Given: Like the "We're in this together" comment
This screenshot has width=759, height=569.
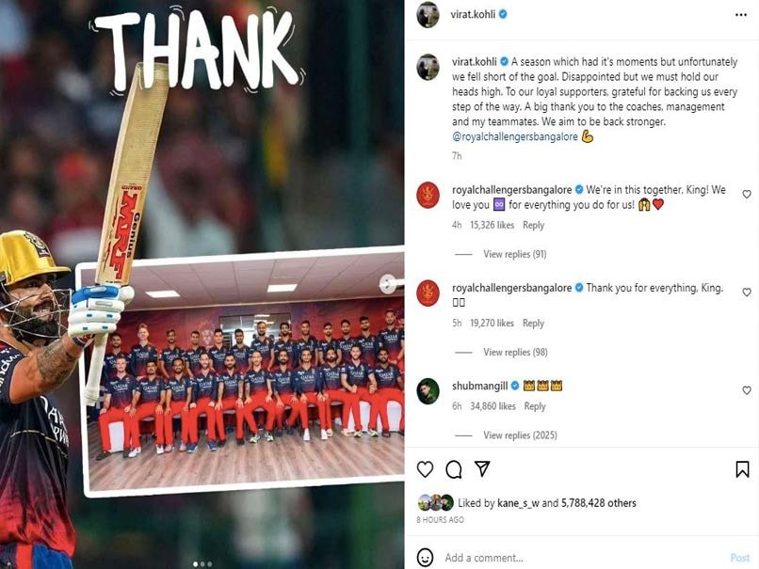Looking at the screenshot, I should [x=747, y=195].
